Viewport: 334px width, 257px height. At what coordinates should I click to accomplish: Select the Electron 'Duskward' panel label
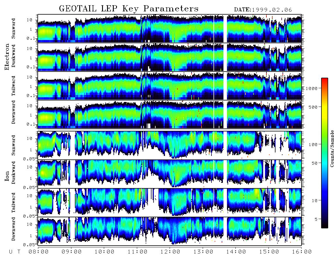(13, 56)
